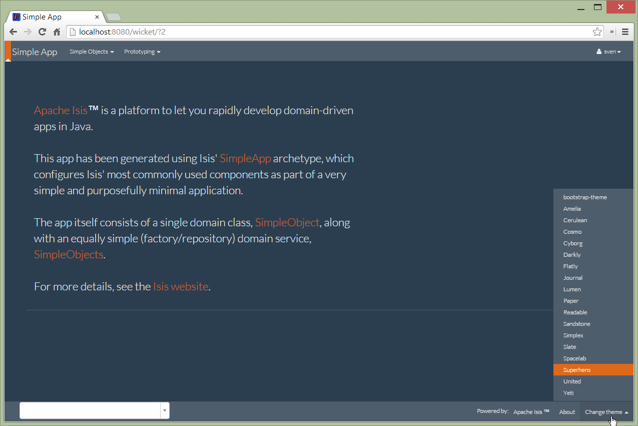Open sven user dropdown
Viewport: 638px width, 426px height.
click(x=609, y=52)
